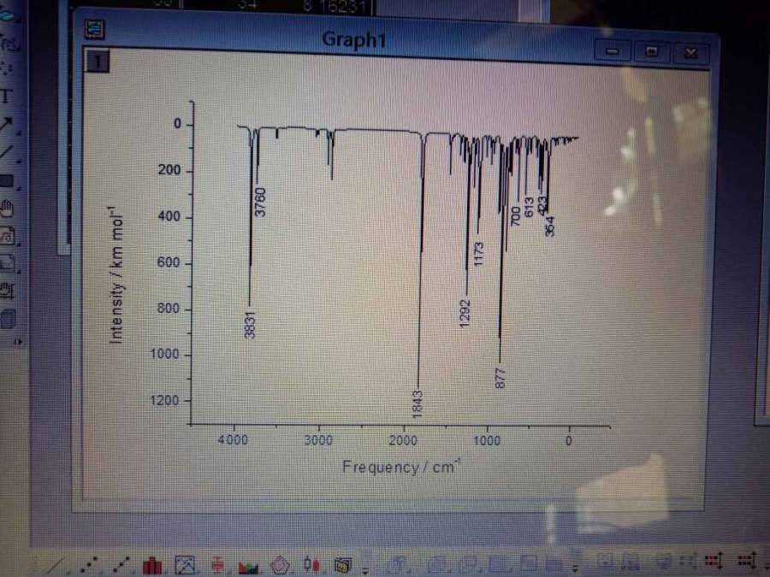Click peak label 1292

coord(465,313)
